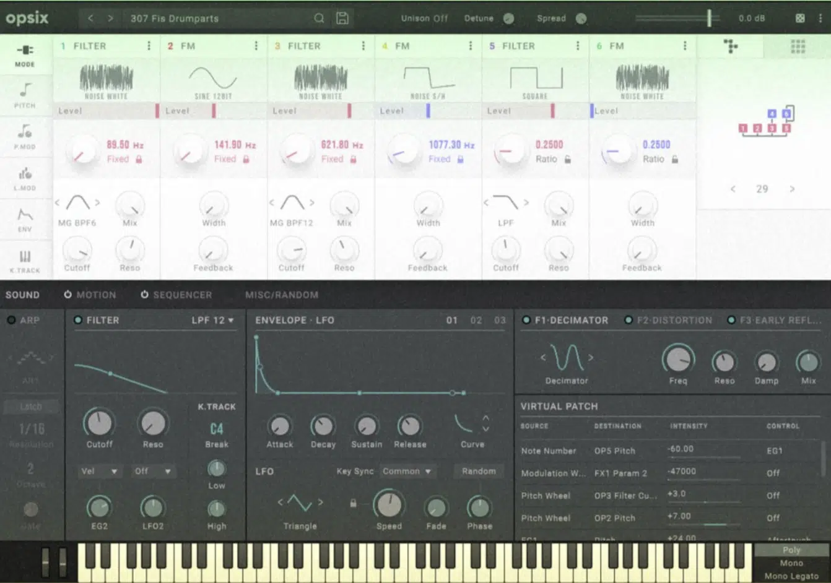Switch to the SOUND tab

pos(22,295)
